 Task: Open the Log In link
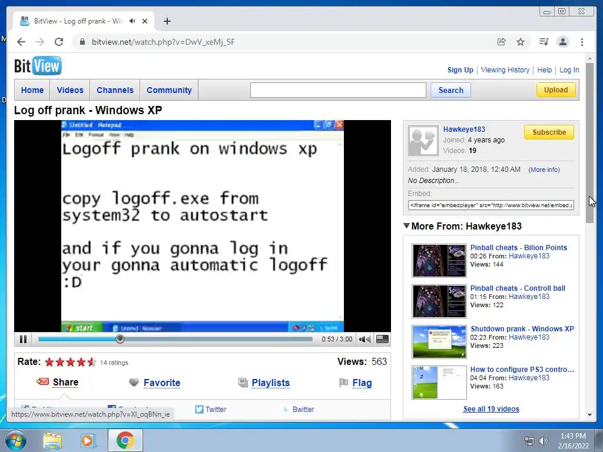pos(569,70)
